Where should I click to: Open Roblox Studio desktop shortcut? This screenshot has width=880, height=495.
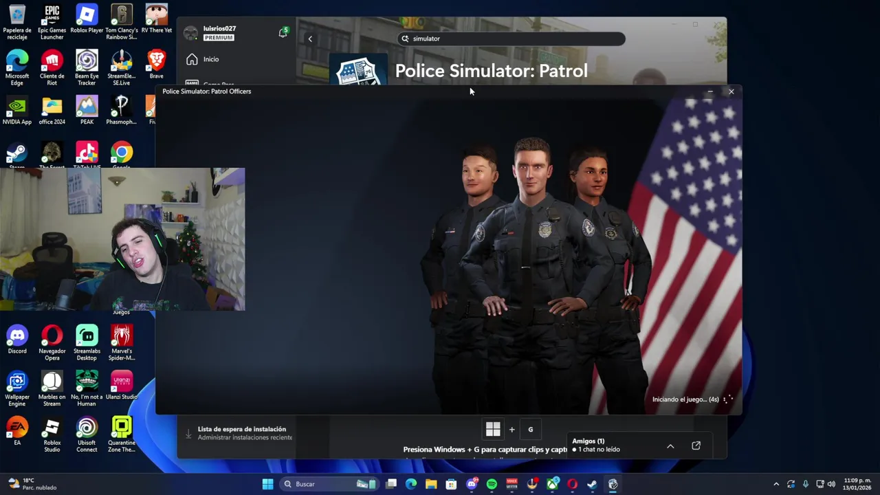52,434
